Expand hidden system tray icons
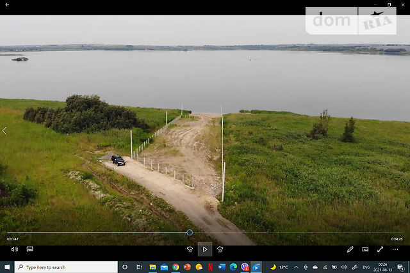Image resolution: width=410 pixels, height=273 pixels. pos(296,267)
